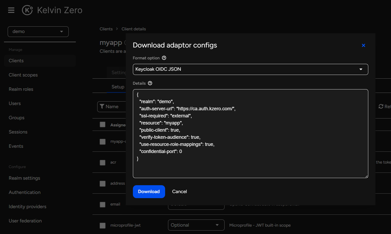The height and width of the screenshot is (234, 391).
Task: Click the Kelvin Zero logo icon
Action: tap(27, 10)
